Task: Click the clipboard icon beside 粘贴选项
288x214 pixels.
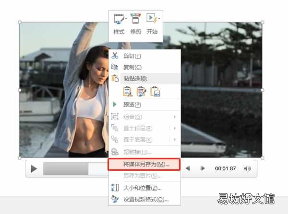Action: (115, 78)
